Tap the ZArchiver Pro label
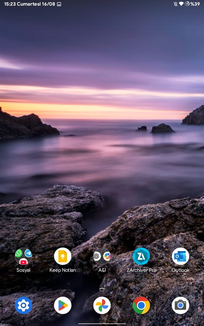204x326 pixels. tap(141, 270)
